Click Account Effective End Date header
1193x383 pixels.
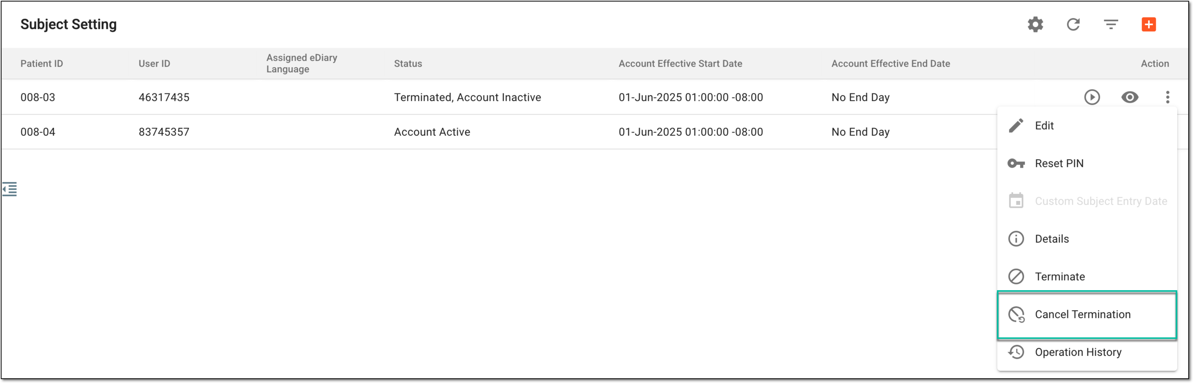[x=890, y=64]
